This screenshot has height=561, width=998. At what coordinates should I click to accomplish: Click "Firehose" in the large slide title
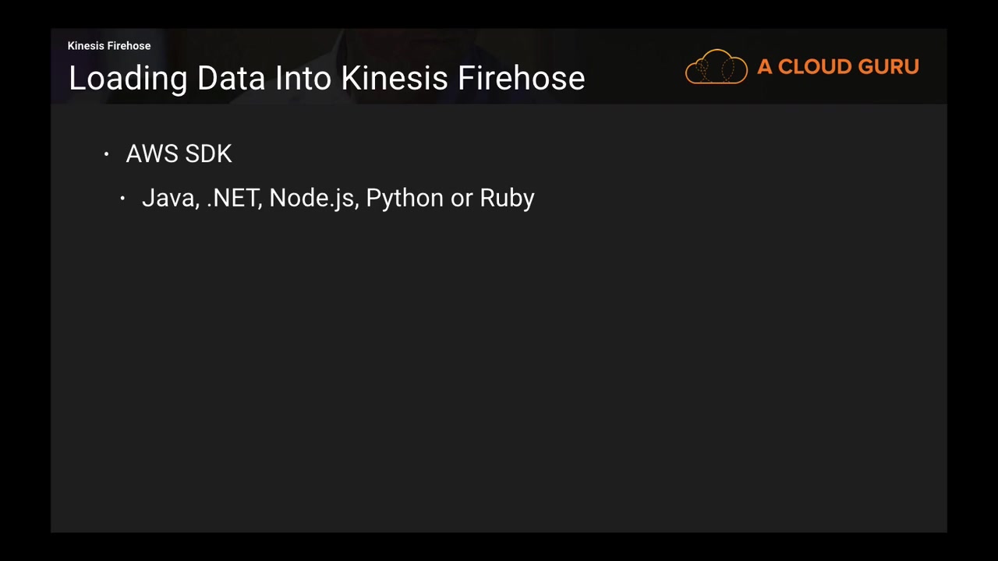pyautogui.click(x=521, y=79)
